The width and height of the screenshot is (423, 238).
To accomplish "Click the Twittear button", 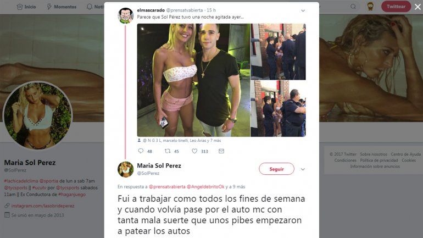I will pyautogui.click(x=396, y=7).
